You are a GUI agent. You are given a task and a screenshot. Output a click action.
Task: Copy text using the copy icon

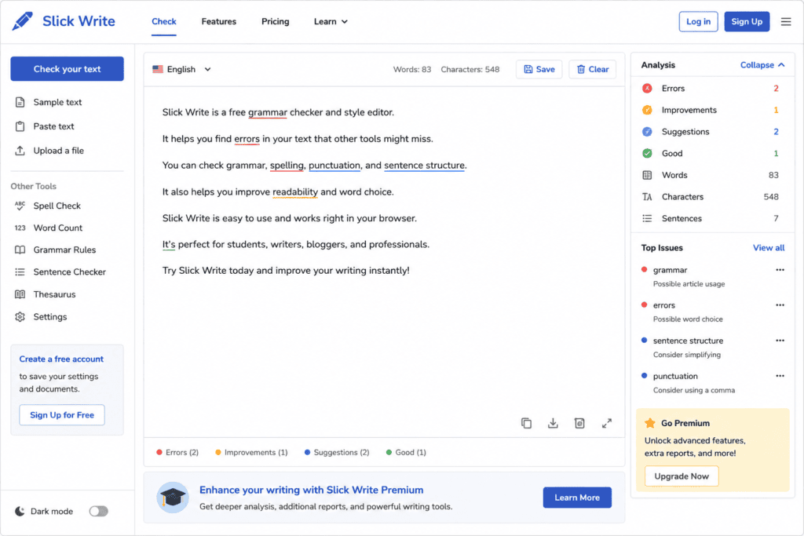coord(526,423)
